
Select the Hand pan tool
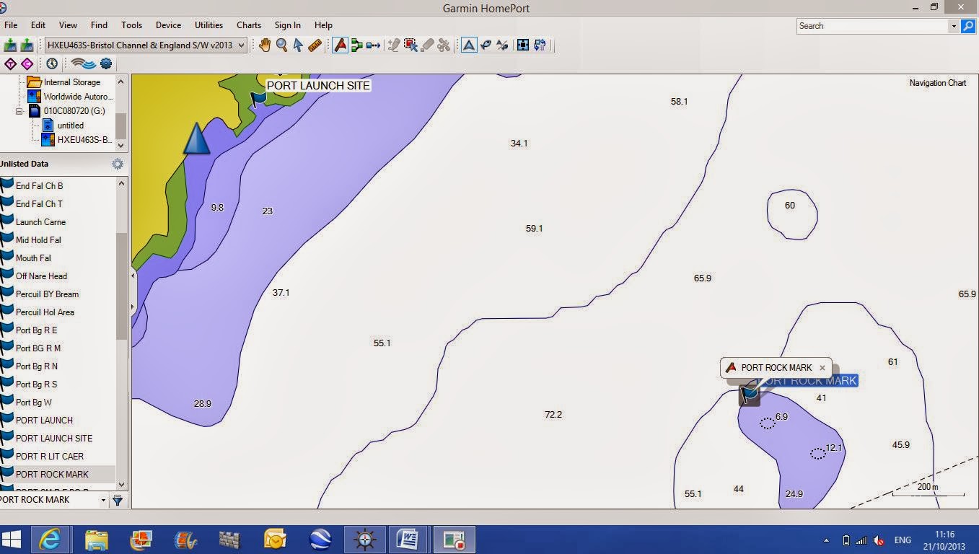pyautogui.click(x=265, y=45)
